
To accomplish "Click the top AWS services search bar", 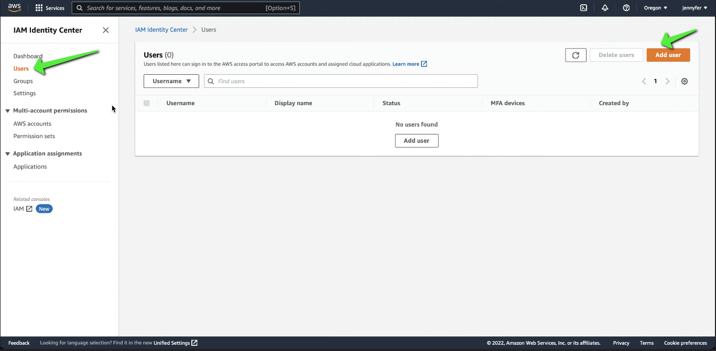I will point(186,8).
